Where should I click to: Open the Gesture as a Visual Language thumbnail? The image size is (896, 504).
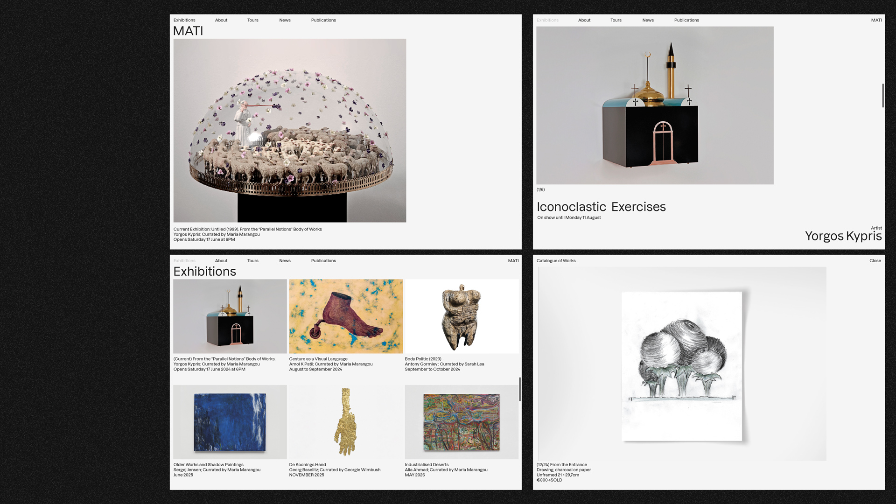[346, 316]
